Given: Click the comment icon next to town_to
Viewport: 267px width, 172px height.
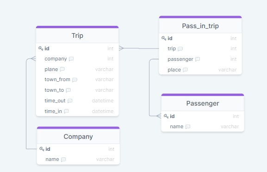Looking at the screenshot, I should [x=68, y=90].
